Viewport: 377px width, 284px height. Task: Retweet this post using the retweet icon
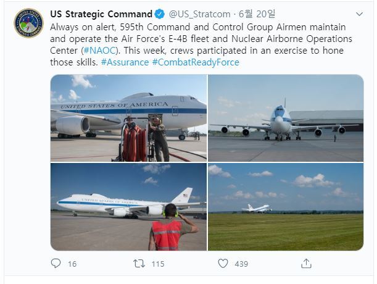[139, 264]
